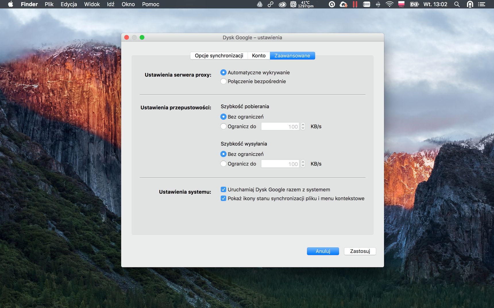Open the Notification Center list icon

click(x=482, y=4)
